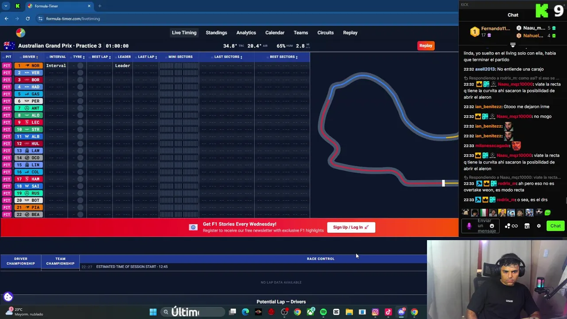Open emoji picker in chat input

point(492,226)
